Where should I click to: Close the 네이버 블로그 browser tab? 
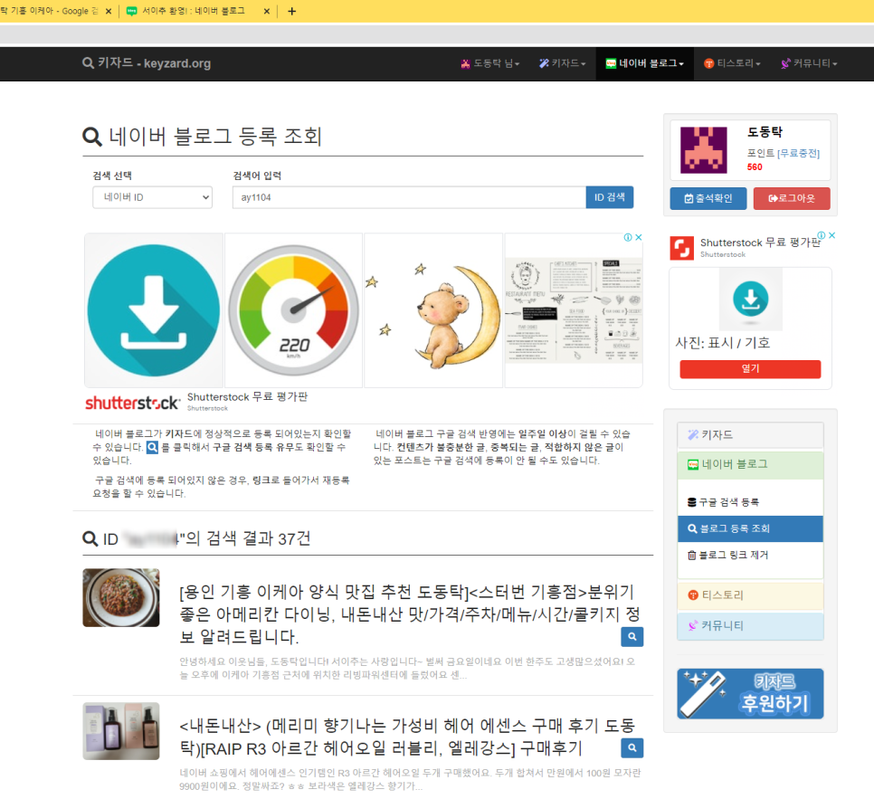pyautogui.click(x=266, y=11)
